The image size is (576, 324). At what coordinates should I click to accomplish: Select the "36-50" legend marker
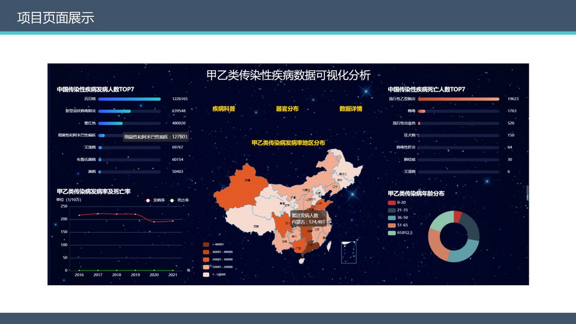pos(391,217)
